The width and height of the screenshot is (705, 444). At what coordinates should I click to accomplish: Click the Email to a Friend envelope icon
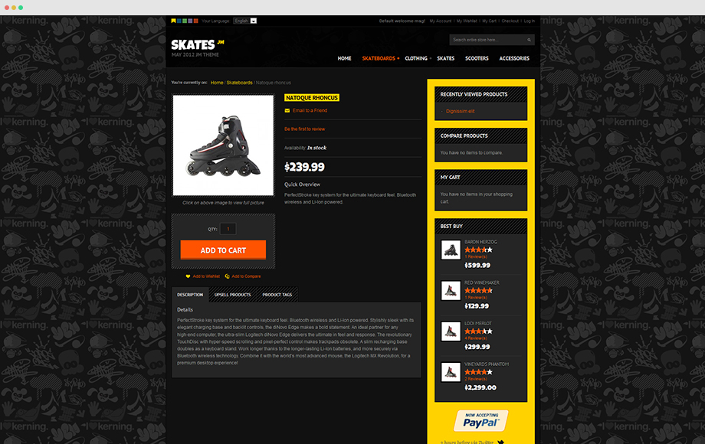tap(287, 110)
